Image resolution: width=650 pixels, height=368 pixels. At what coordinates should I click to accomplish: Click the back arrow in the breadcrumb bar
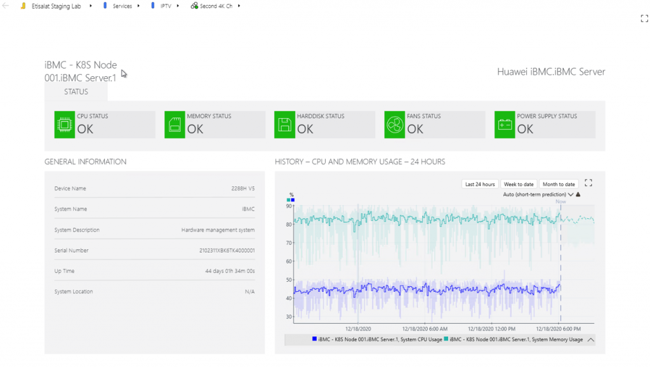[x=5, y=6]
